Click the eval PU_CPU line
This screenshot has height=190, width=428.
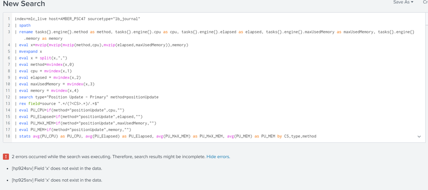pyautogui.click(x=69, y=110)
